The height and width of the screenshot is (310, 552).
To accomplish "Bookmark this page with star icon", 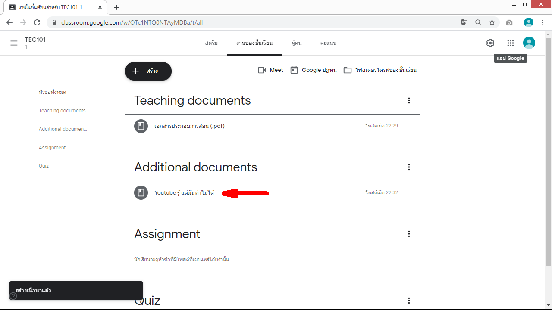I will 492,22.
